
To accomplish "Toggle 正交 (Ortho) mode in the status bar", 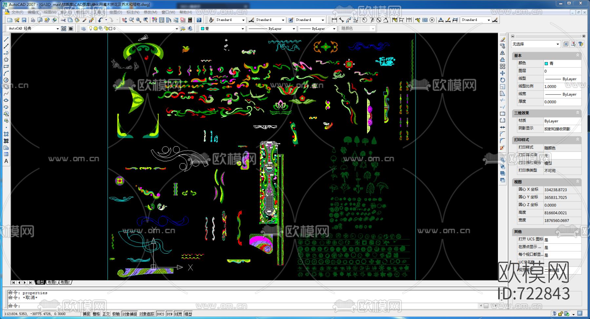I will (x=106, y=314).
